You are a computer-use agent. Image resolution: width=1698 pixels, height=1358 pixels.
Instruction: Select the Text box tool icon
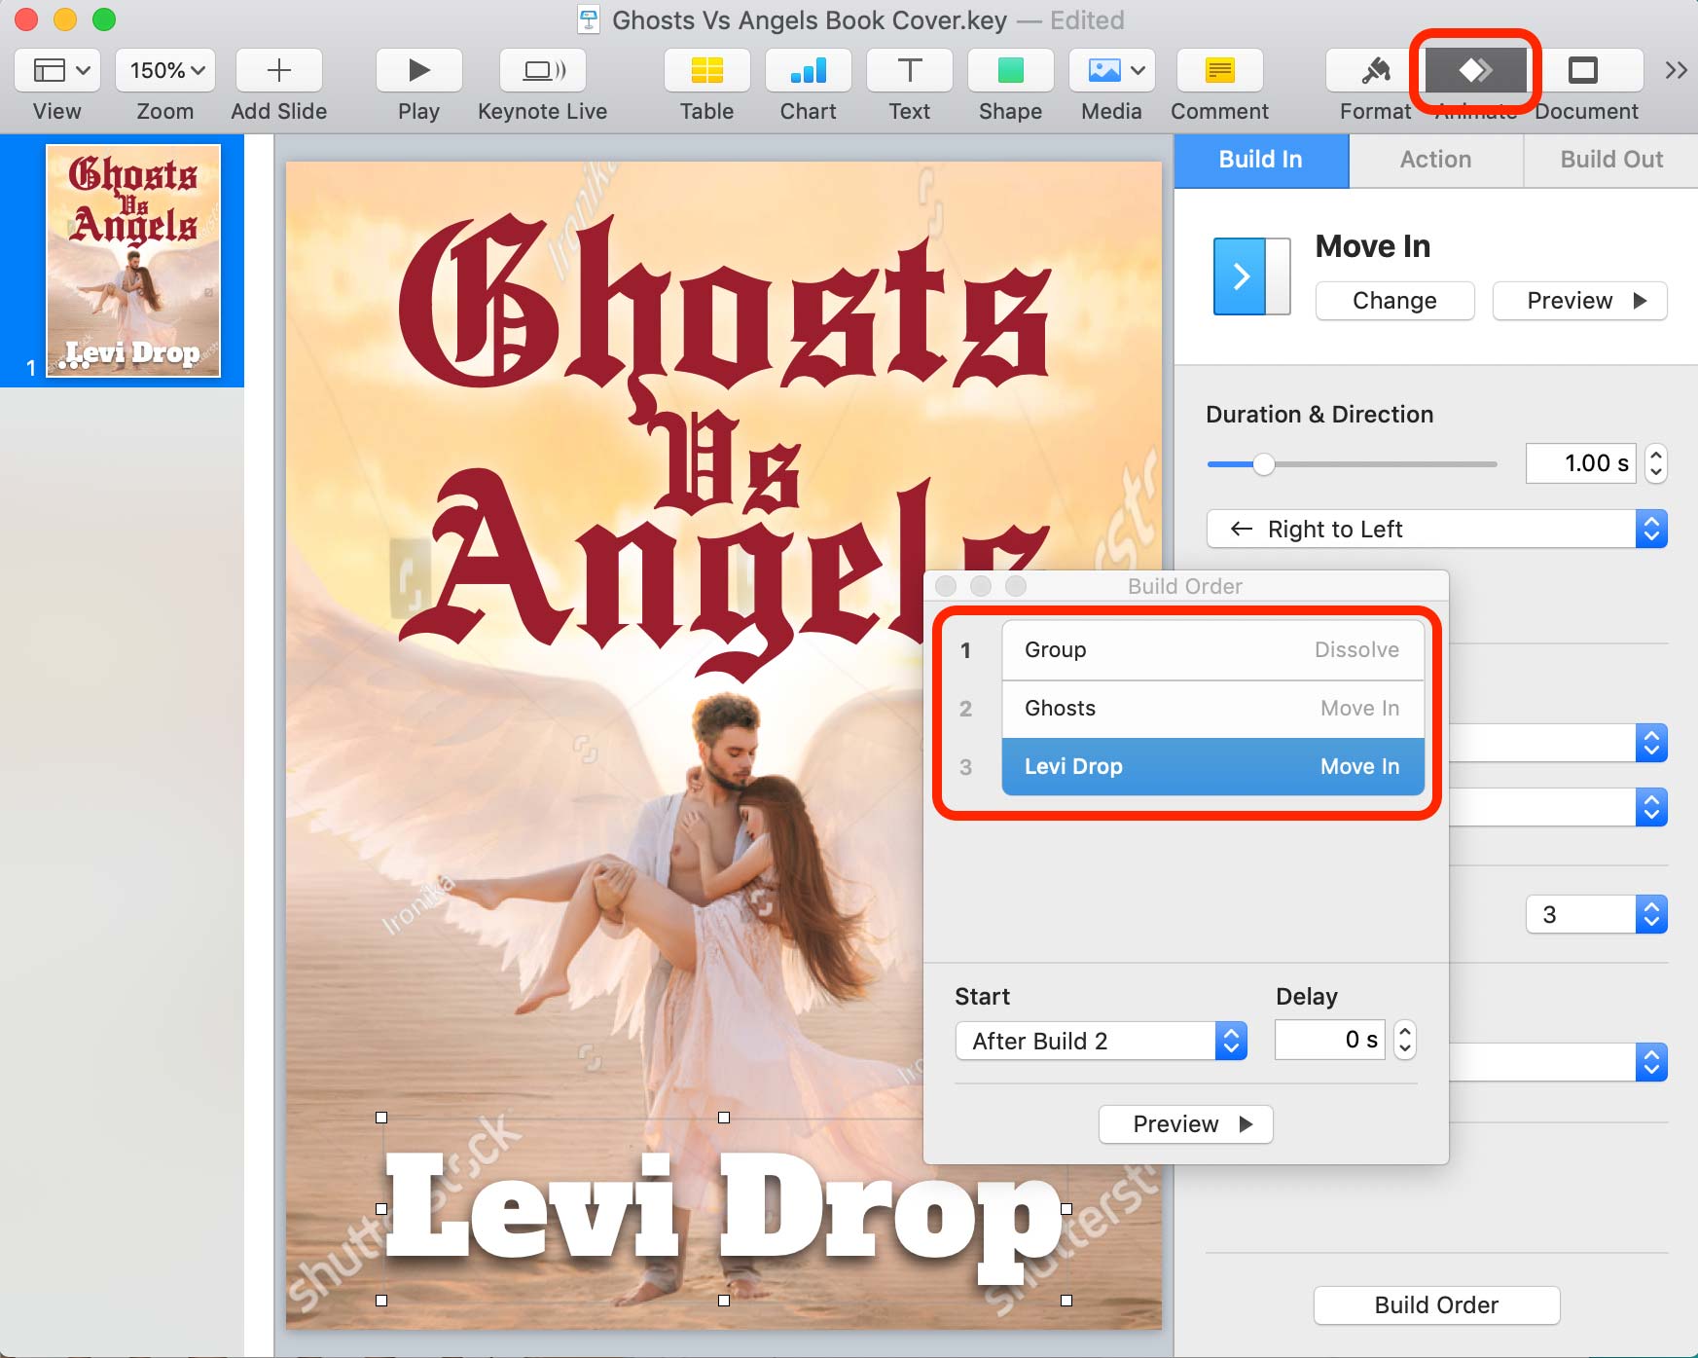pos(909,70)
